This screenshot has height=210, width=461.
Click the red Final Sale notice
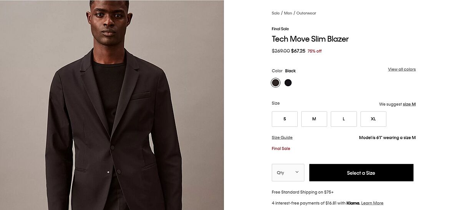pyautogui.click(x=281, y=149)
